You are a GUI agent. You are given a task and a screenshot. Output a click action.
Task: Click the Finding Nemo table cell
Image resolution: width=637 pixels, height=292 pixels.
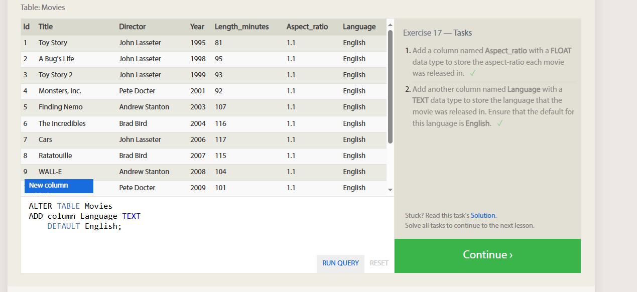click(61, 107)
